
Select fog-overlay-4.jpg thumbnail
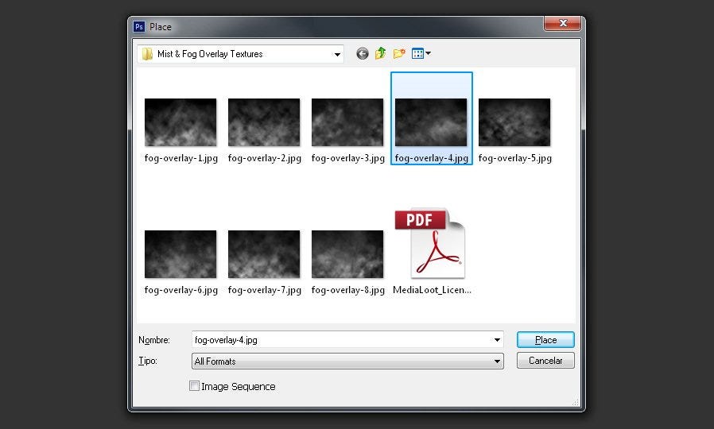tap(431, 122)
